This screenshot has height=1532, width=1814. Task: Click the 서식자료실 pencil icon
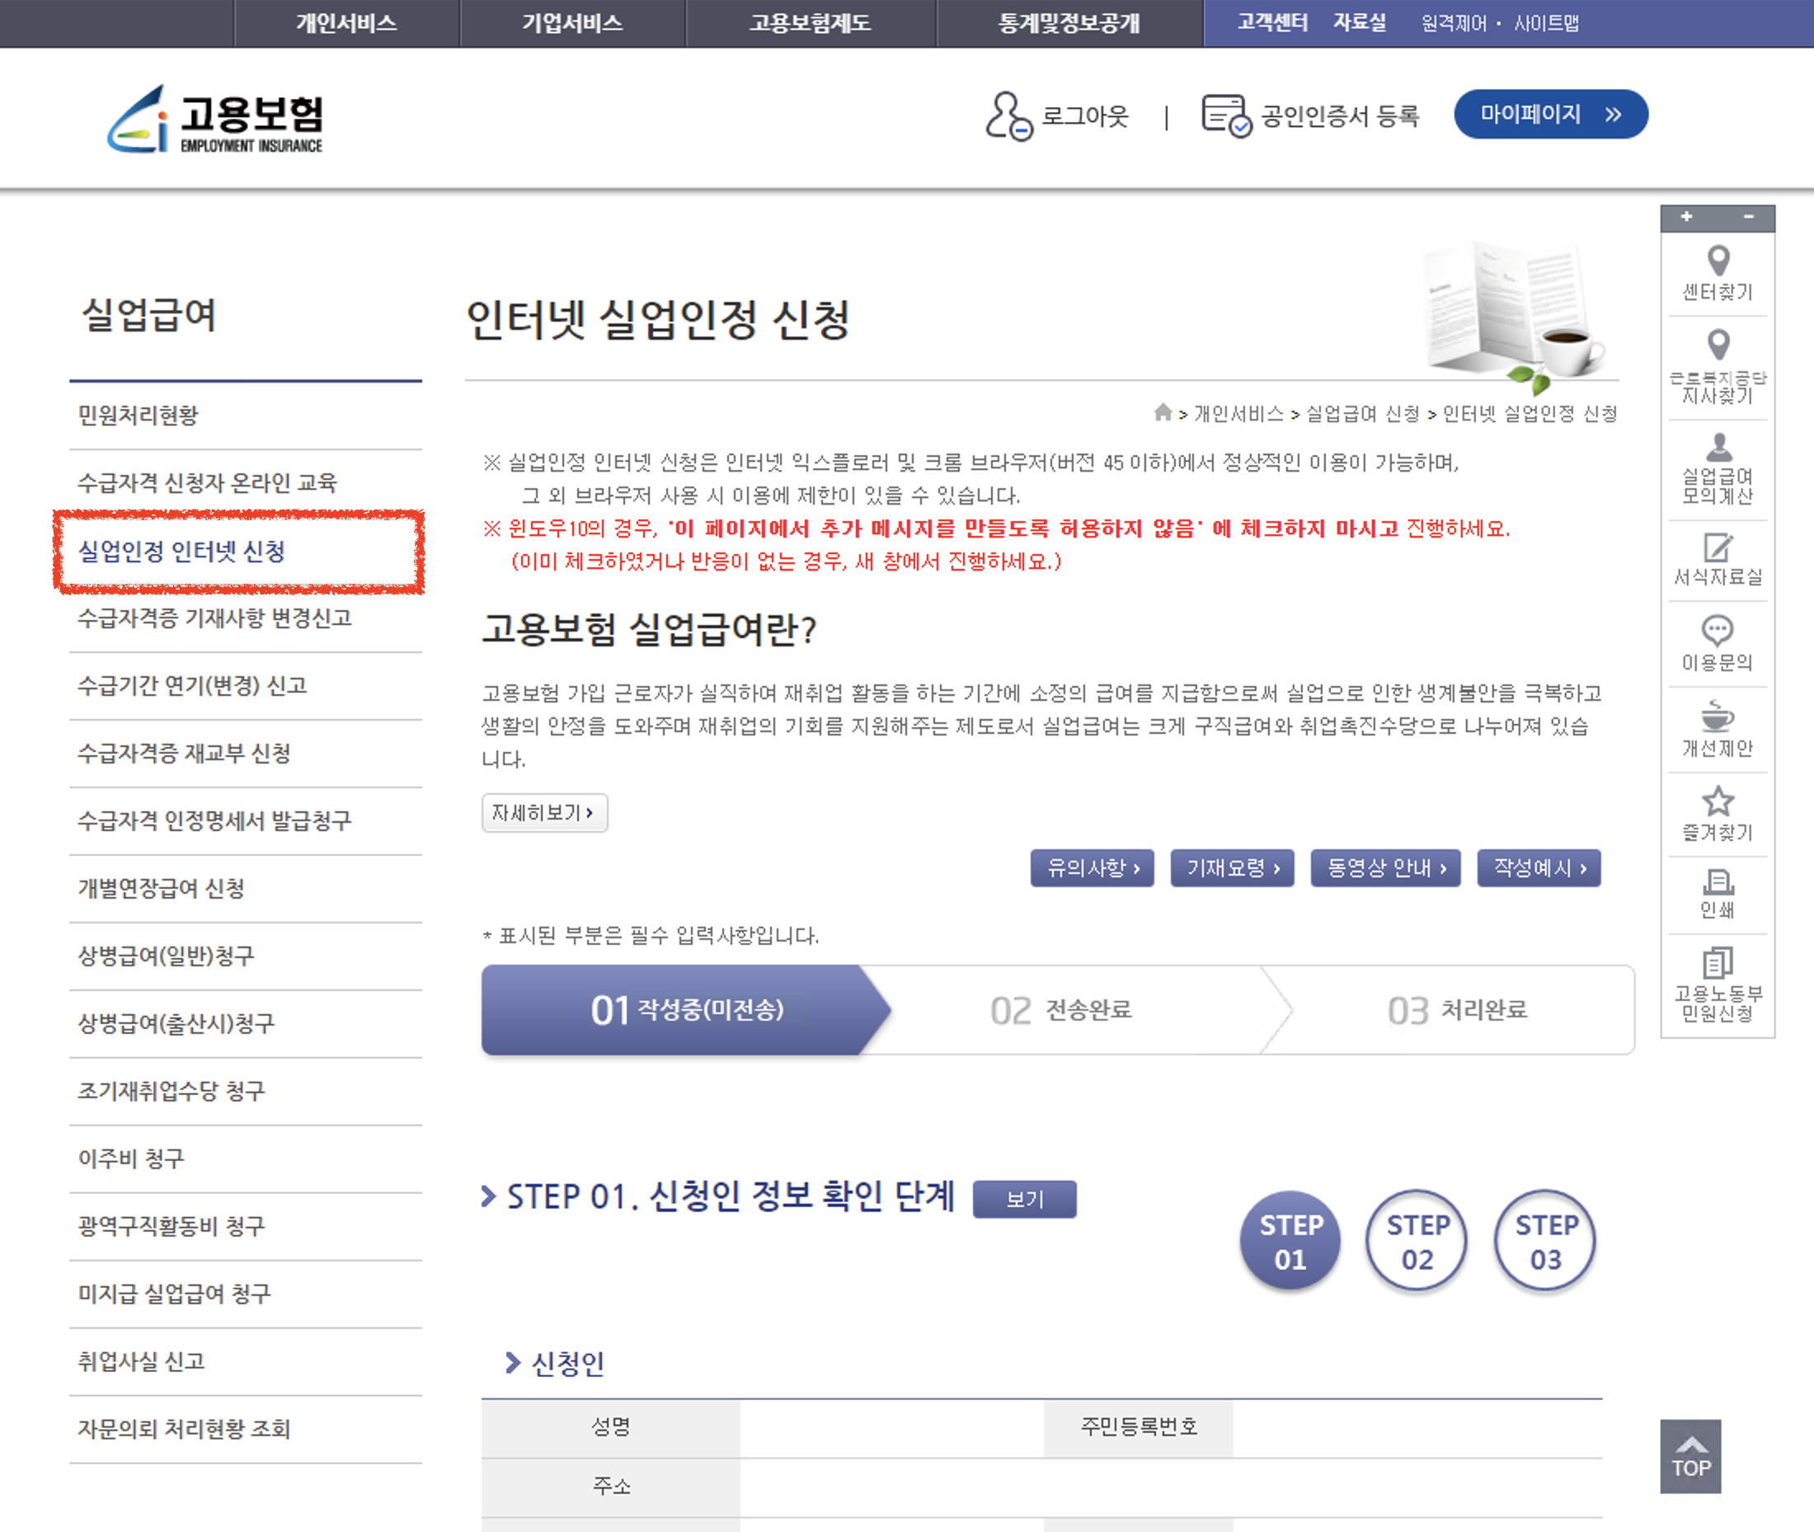point(1718,547)
